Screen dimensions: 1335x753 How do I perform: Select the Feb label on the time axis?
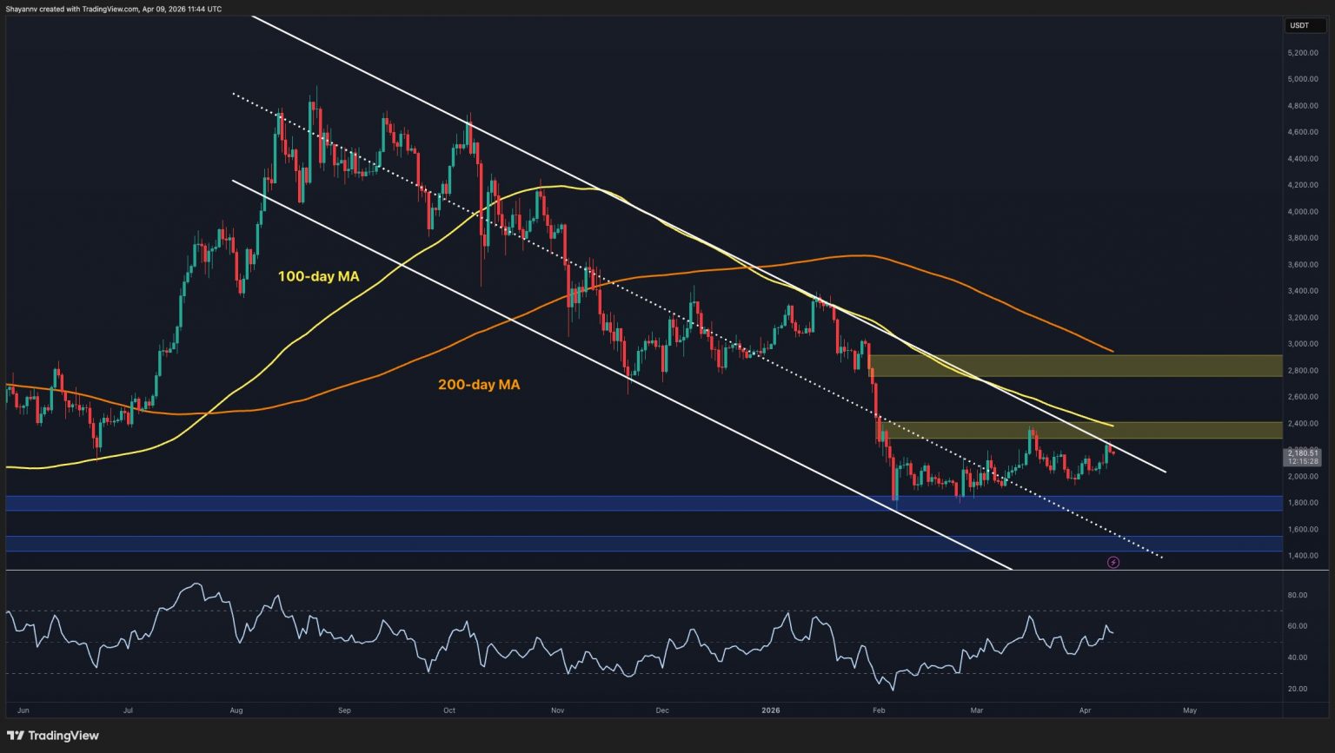[878, 710]
